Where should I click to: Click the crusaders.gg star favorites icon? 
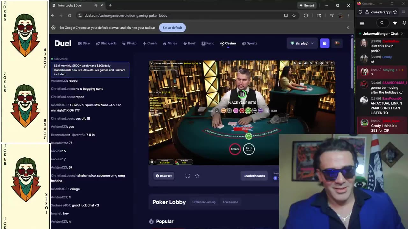point(395,23)
